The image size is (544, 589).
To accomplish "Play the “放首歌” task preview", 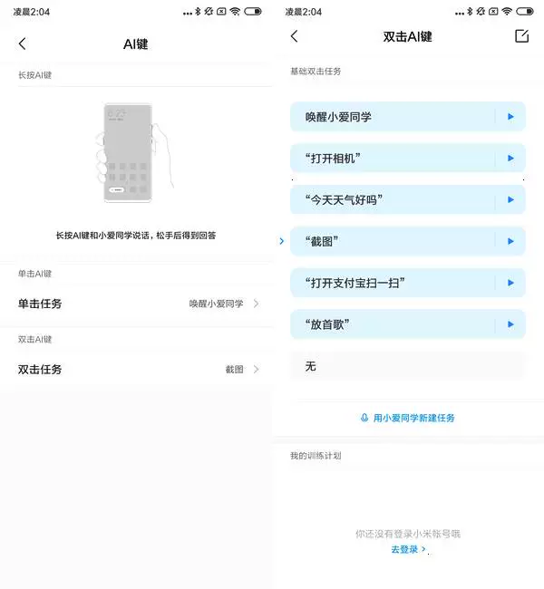I will pyautogui.click(x=510, y=324).
